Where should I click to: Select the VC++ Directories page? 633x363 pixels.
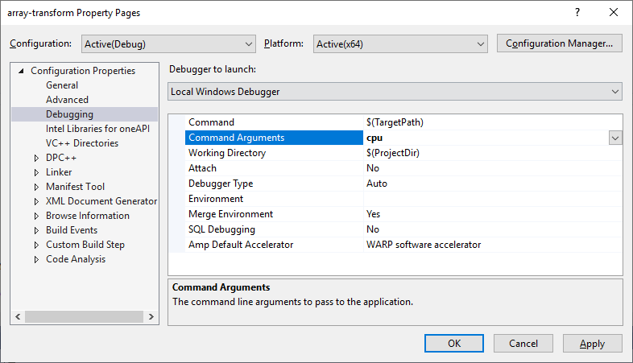click(82, 143)
